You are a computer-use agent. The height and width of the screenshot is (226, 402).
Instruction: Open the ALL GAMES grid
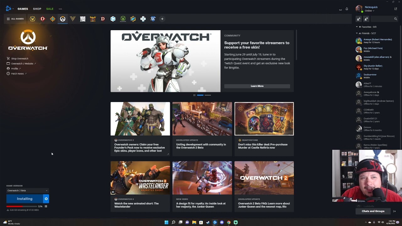pyautogui.click(x=15, y=19)
